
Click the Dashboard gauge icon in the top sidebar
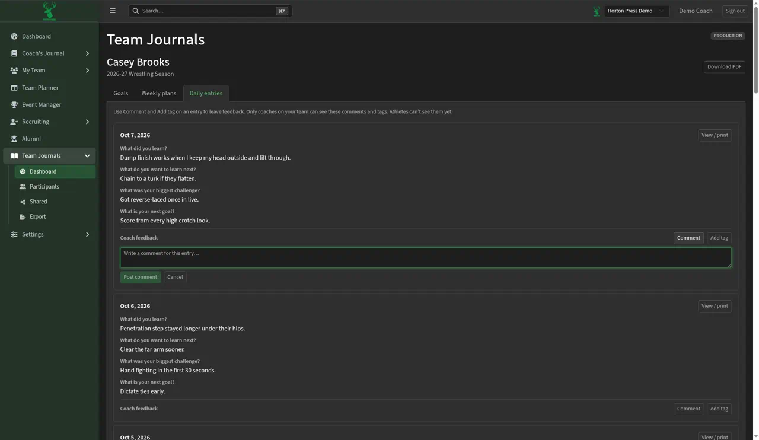pos(14,36)
